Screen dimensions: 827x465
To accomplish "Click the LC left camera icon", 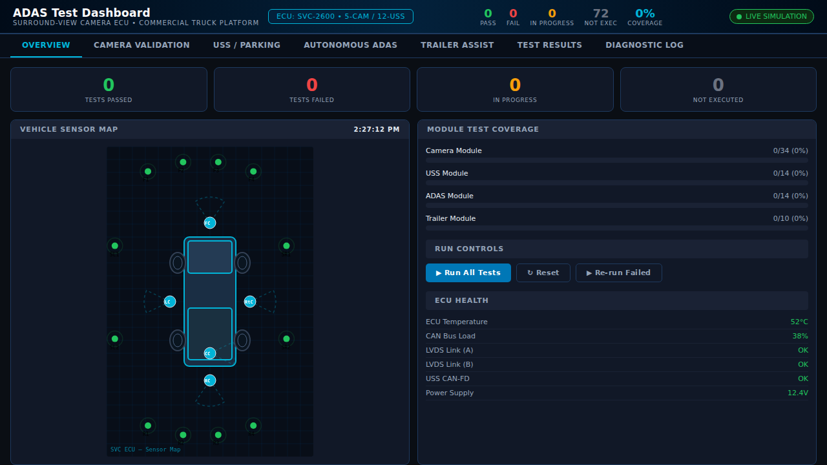I will point(170,301).
